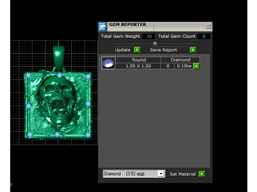
Task: Click the skull face on the pendant model
Action: (x=58, y=100)
